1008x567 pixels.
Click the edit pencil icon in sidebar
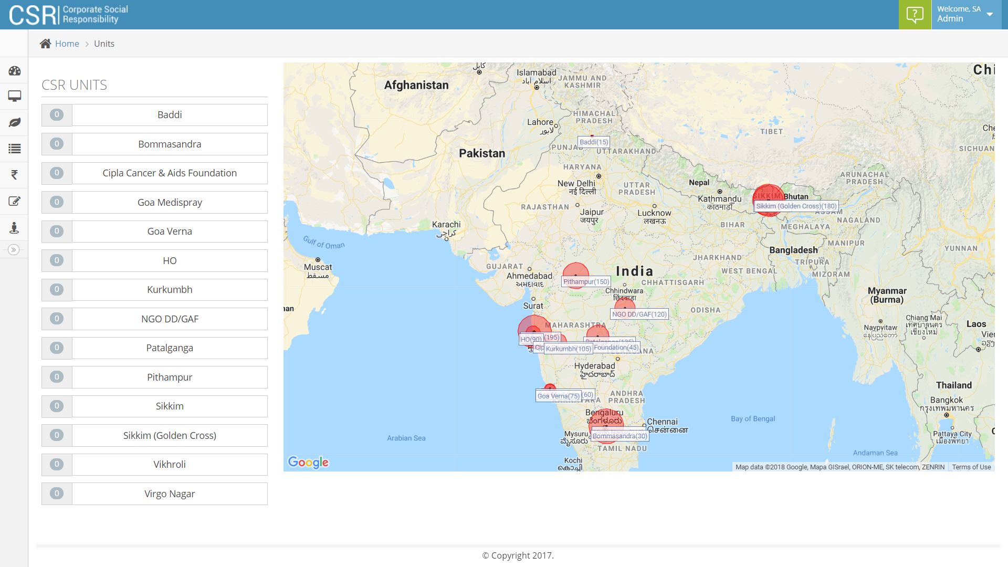point(14,201)
